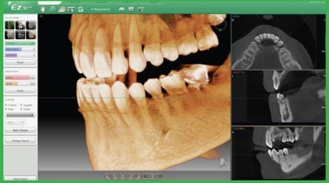Viewport: 329px width, 183px height.
Task: Click the Apply Clipping button
Action: (x=20, y=130)
